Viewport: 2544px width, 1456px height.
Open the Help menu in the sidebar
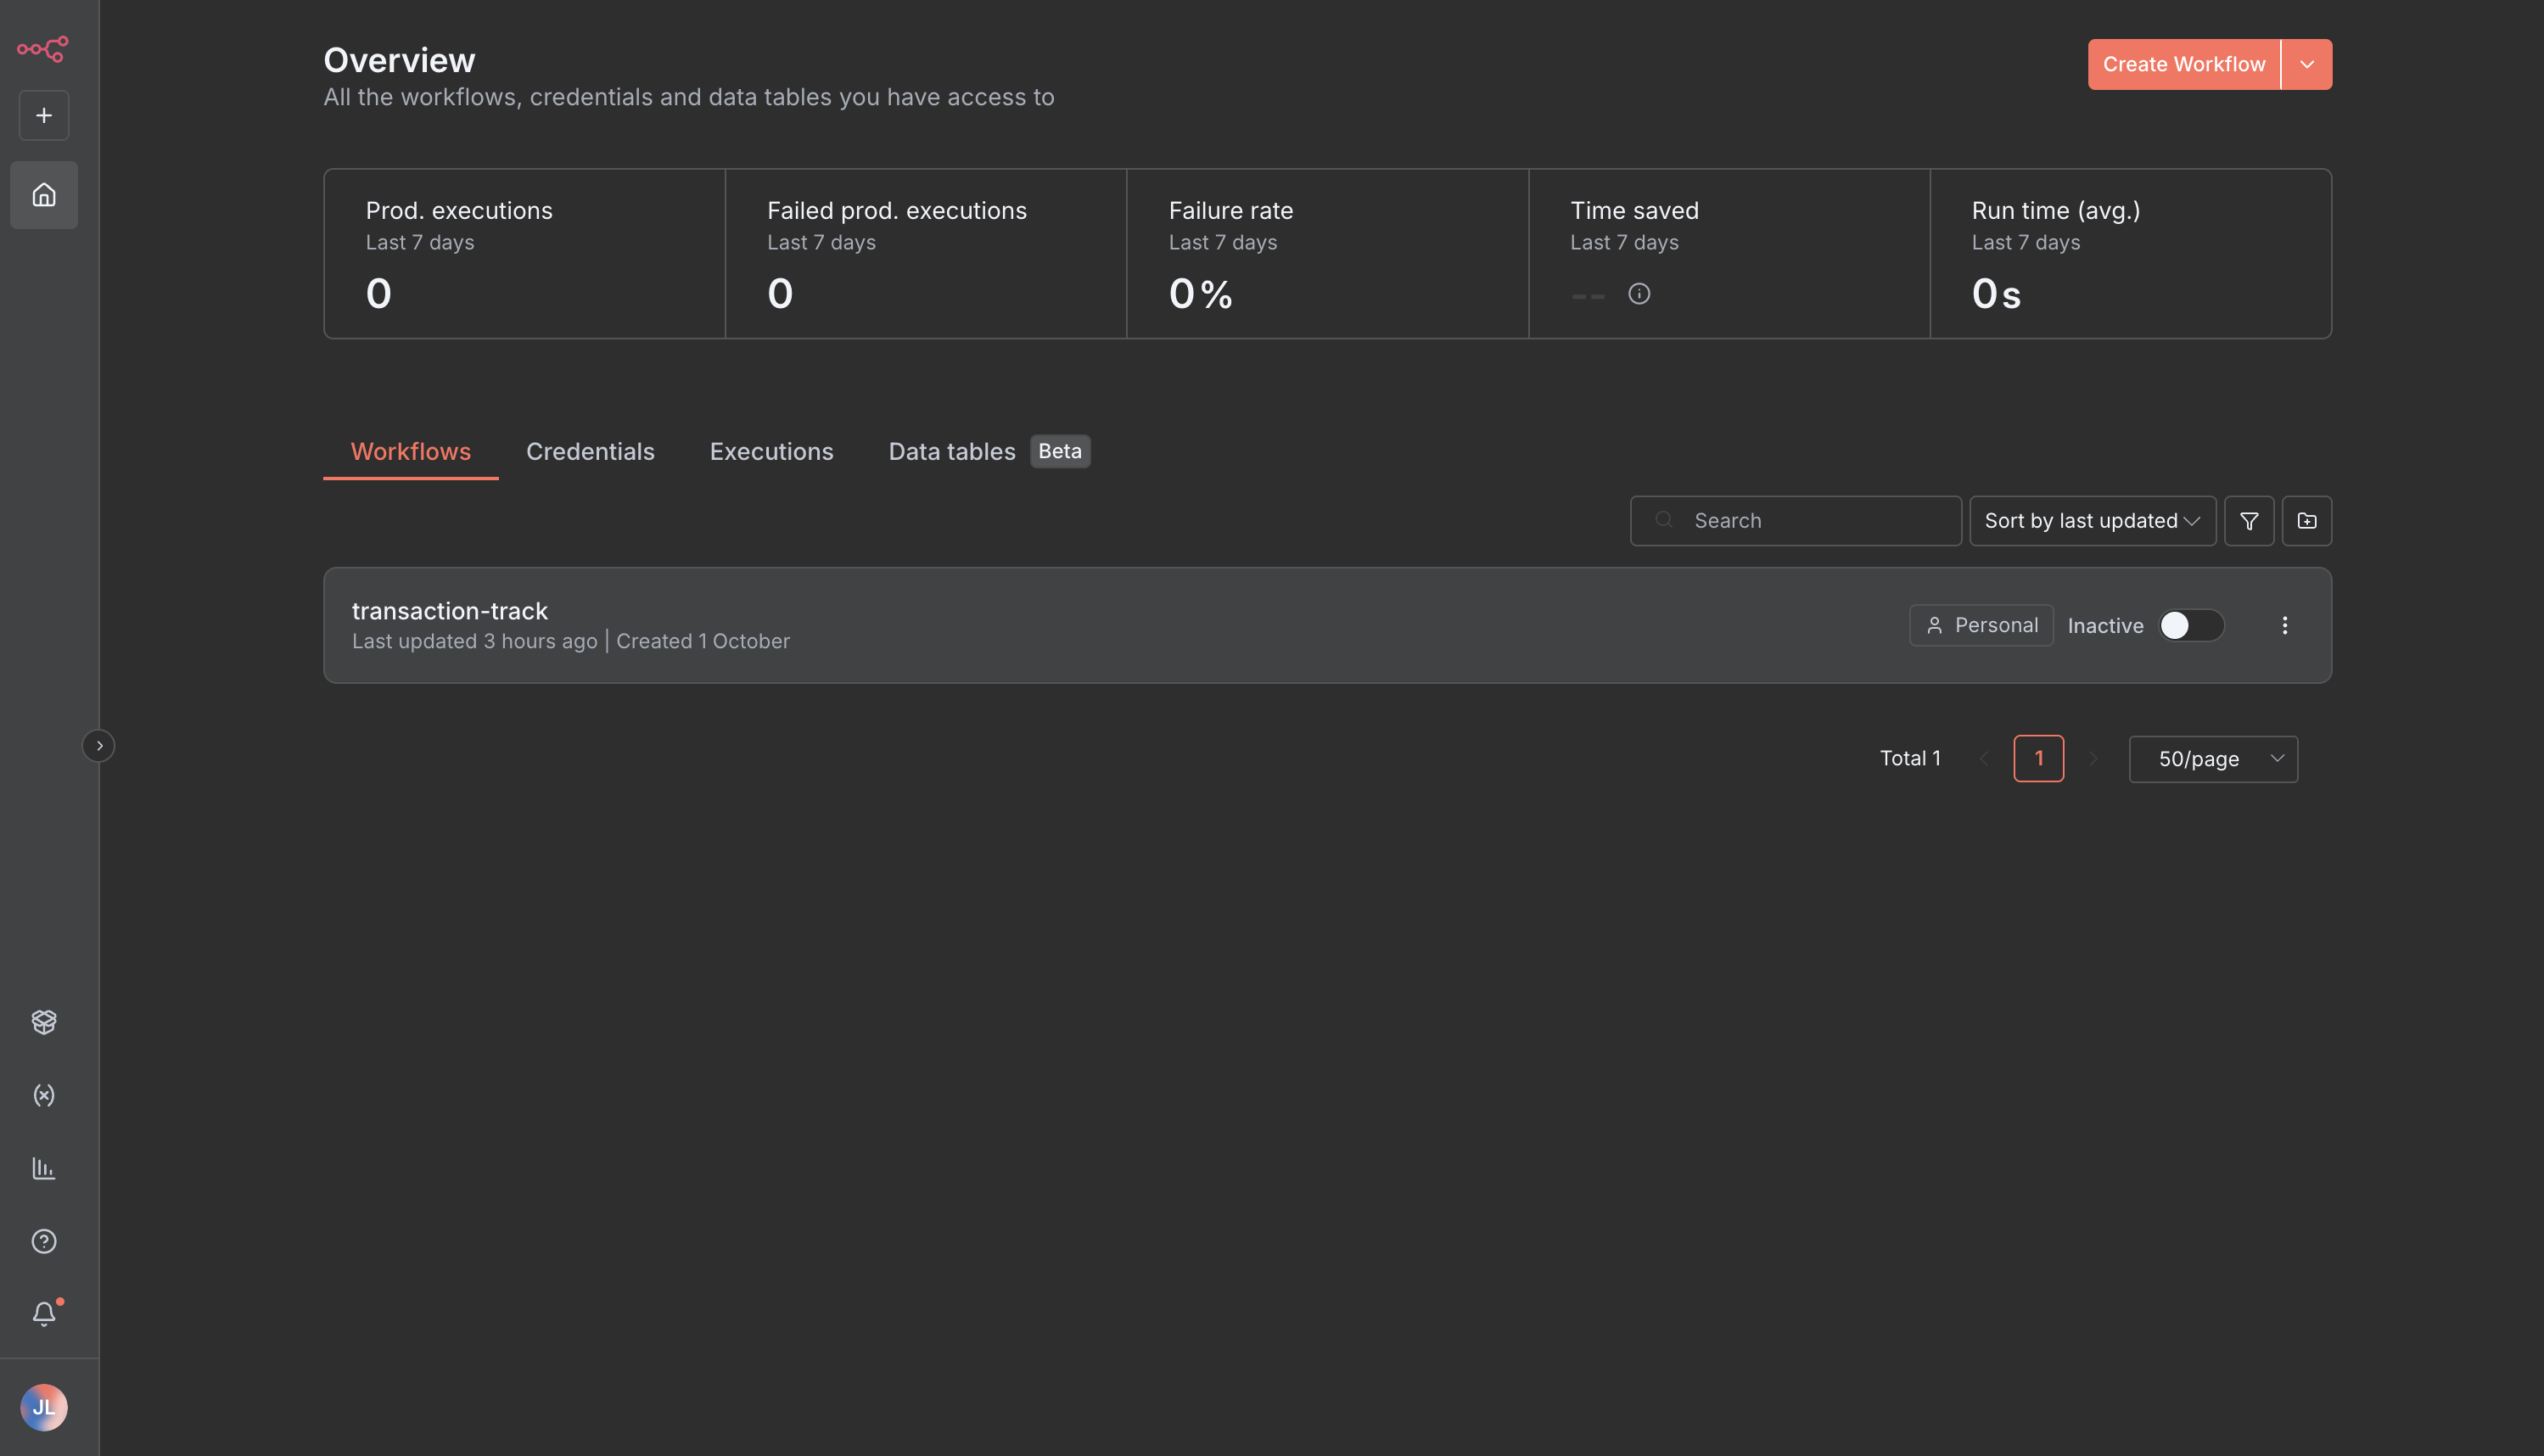click(x=43, y=1241)
